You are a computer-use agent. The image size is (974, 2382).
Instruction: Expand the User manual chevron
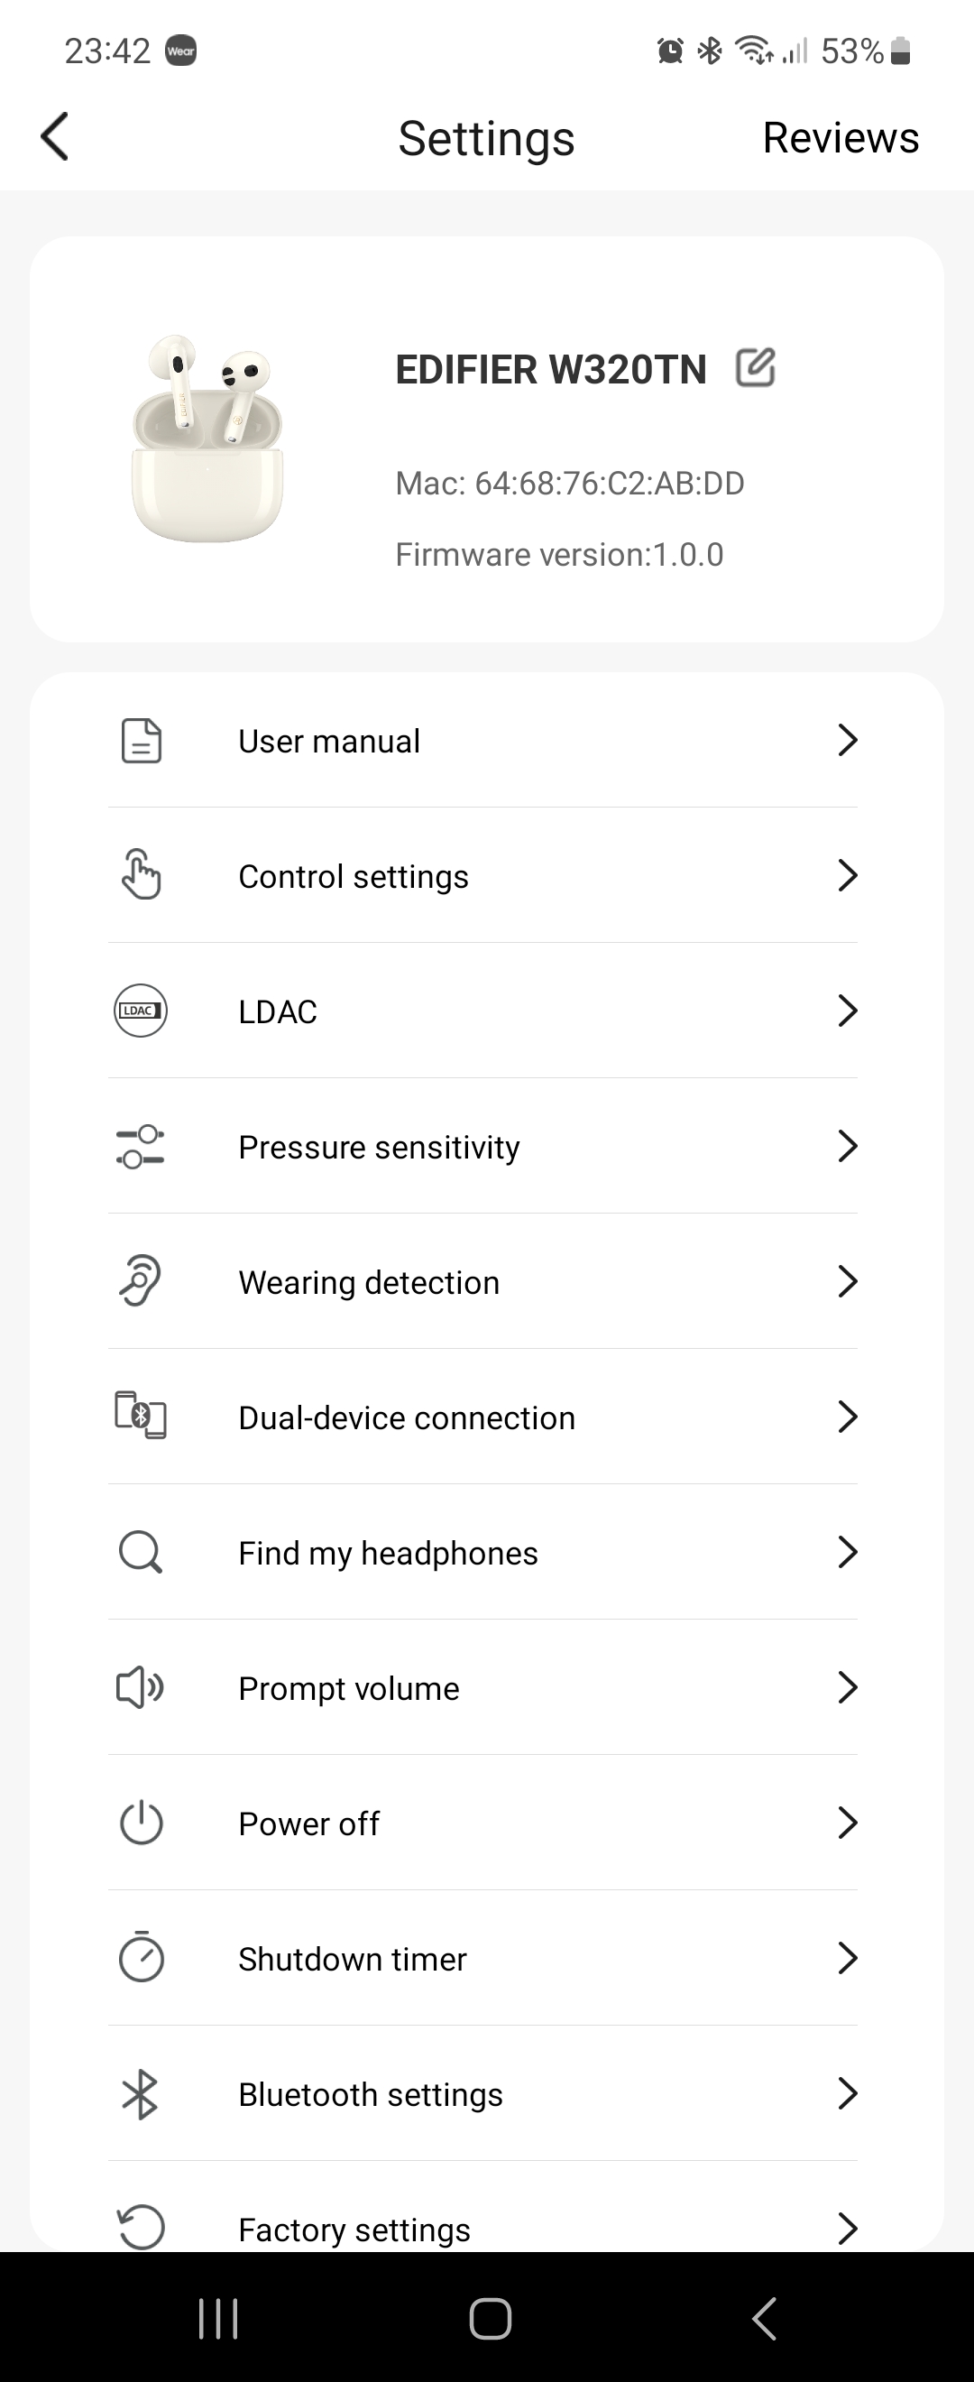click(x=848, y=740)
